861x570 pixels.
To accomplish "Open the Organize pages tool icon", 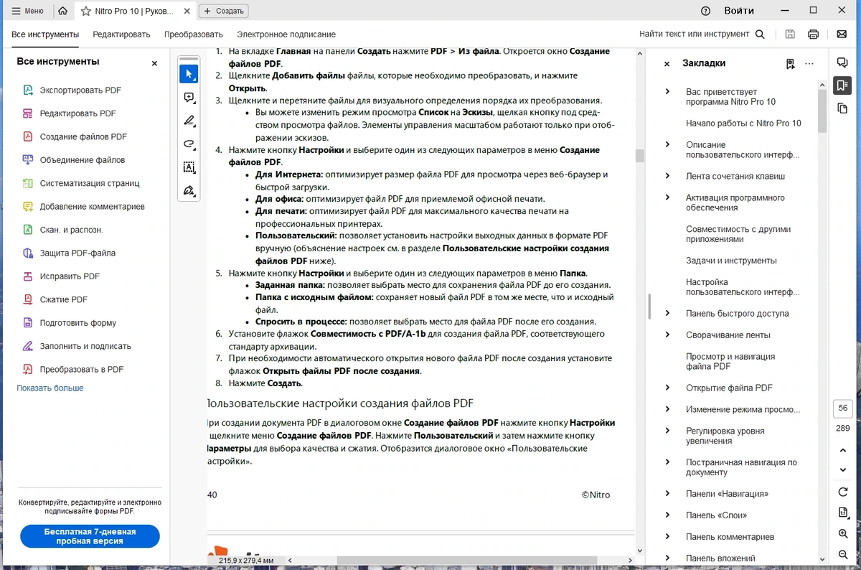I will point(28,183).
